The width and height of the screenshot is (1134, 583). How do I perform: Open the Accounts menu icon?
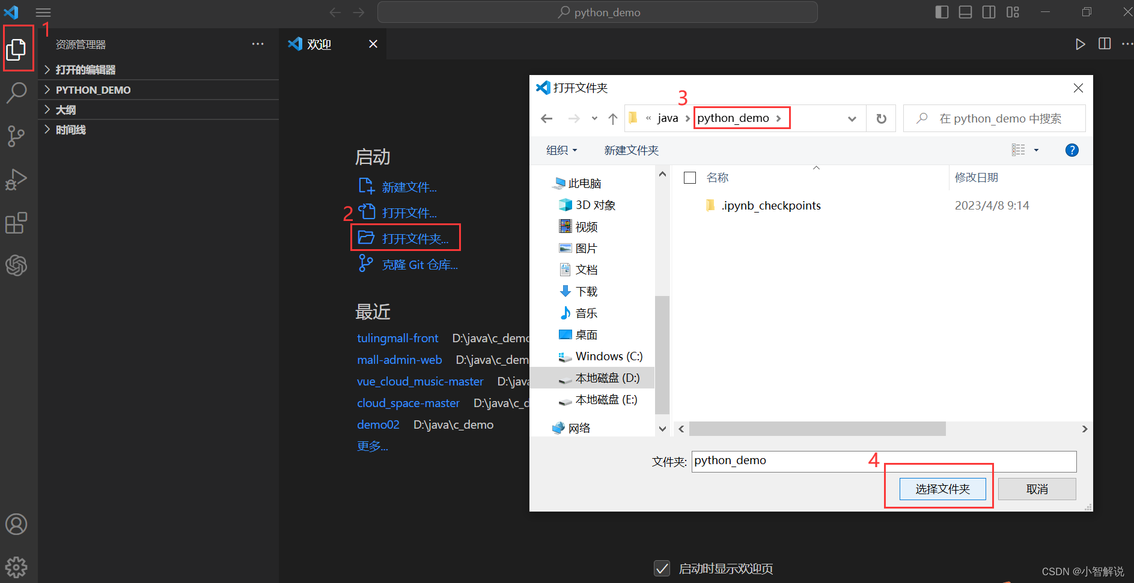click(17, 524)
